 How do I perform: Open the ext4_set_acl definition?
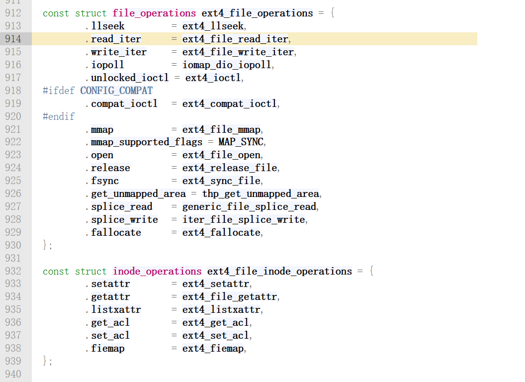point(216,336)
